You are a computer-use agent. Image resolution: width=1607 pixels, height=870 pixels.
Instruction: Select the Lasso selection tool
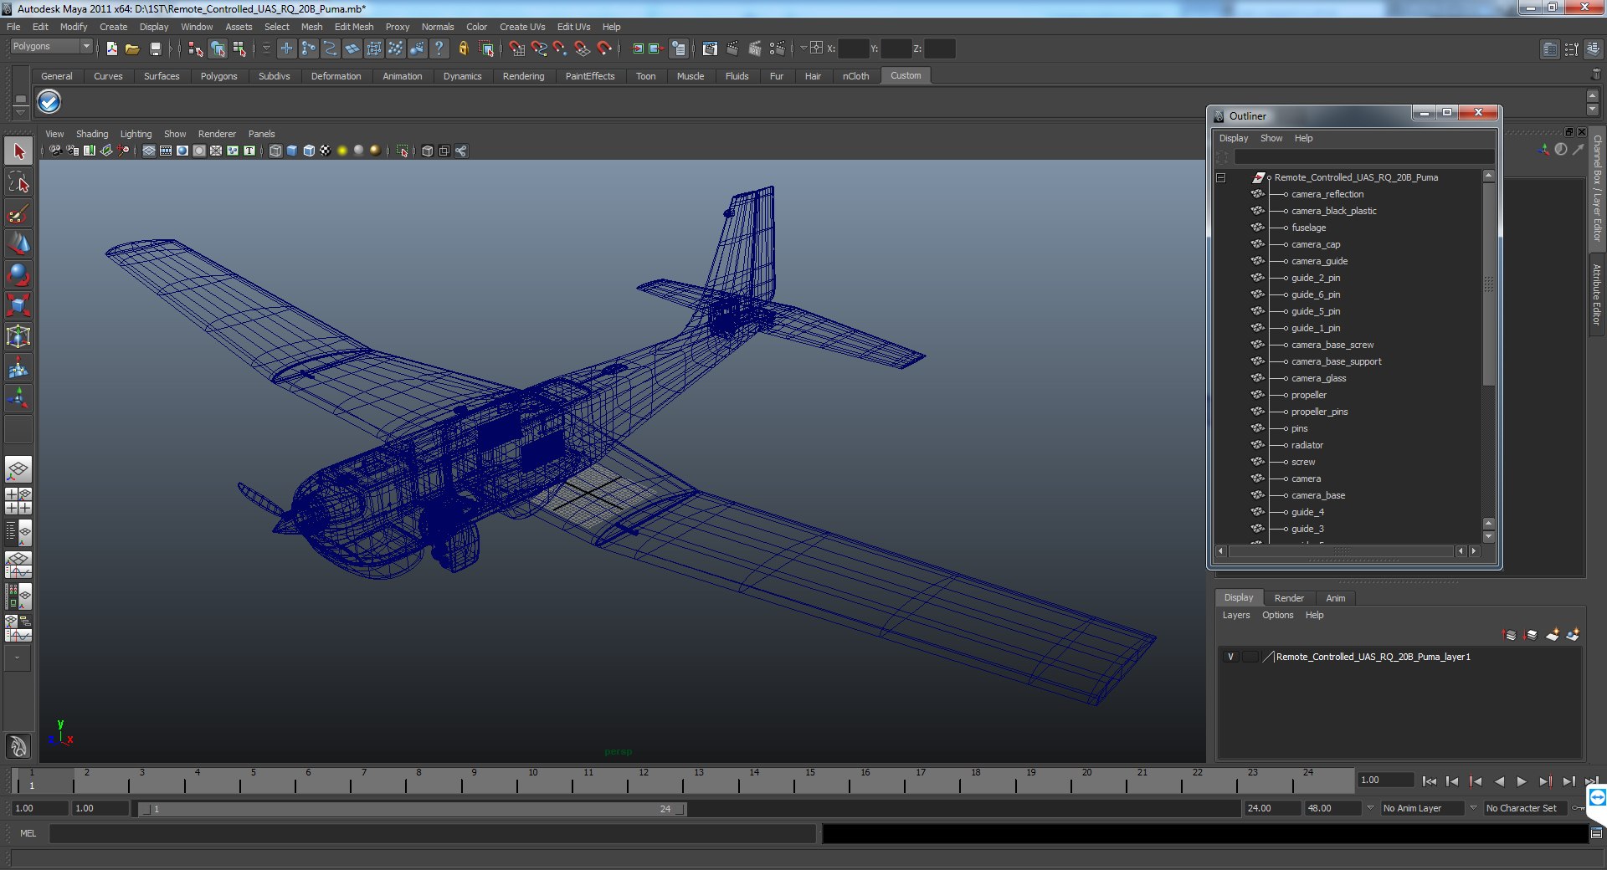coord(18,182)
